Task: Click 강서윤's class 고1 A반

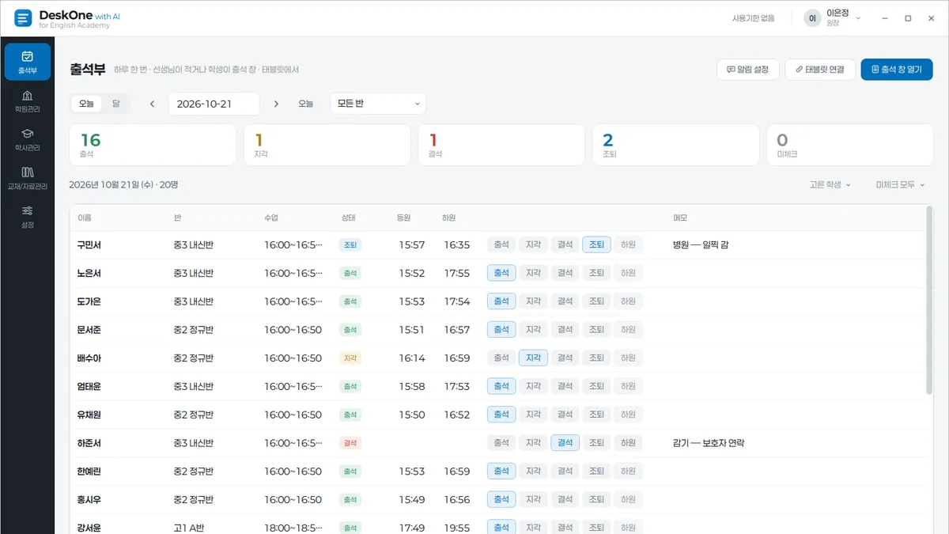Action: (x=189, y=528)
